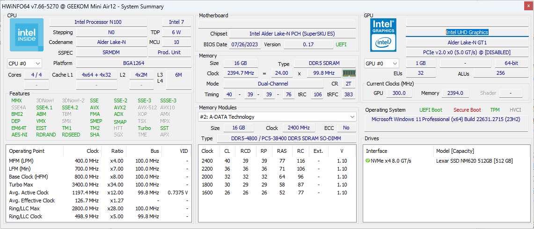The image size is (534, 229).
Task: Click the BIOS version 0.17 field
Action: (x=308, y=44)
